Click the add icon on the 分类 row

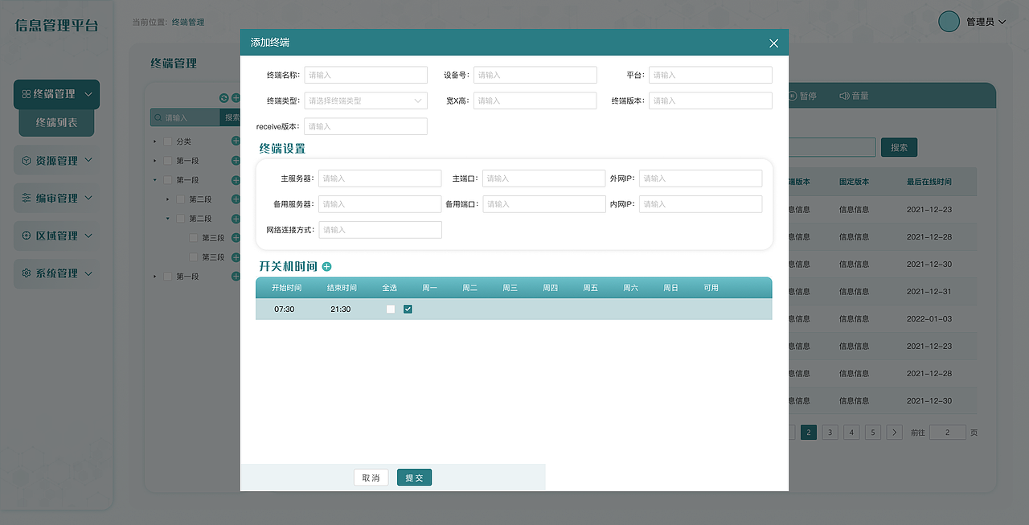pyautogui.click(x=236, y=141)
